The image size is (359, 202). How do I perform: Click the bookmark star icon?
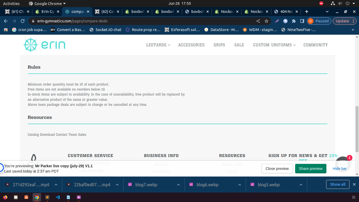(x=266, y=21)
